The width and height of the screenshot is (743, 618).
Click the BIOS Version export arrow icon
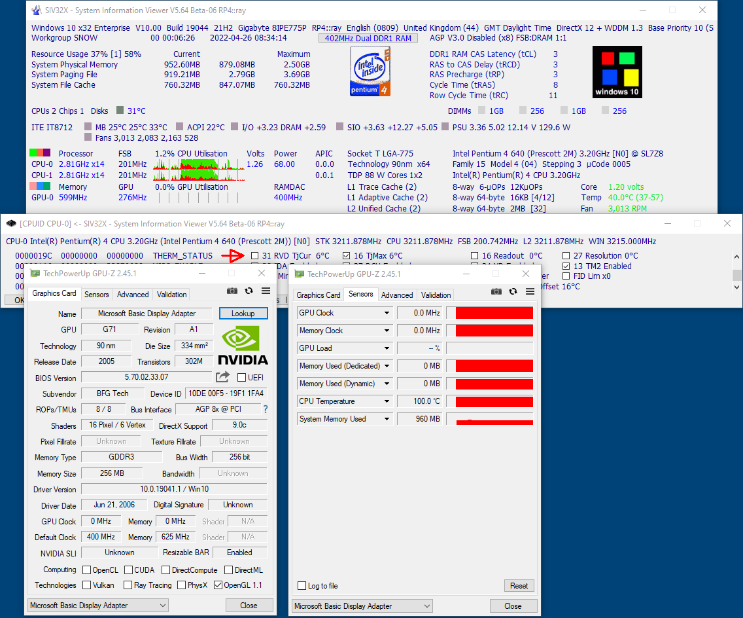pos(223,377)
